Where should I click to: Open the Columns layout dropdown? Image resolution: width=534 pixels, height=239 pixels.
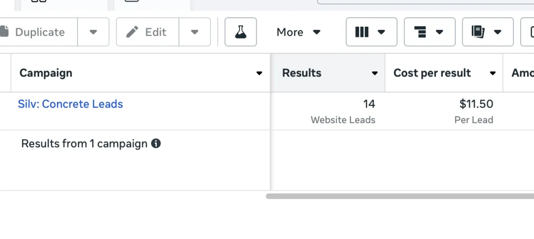(x=371, y=32)
